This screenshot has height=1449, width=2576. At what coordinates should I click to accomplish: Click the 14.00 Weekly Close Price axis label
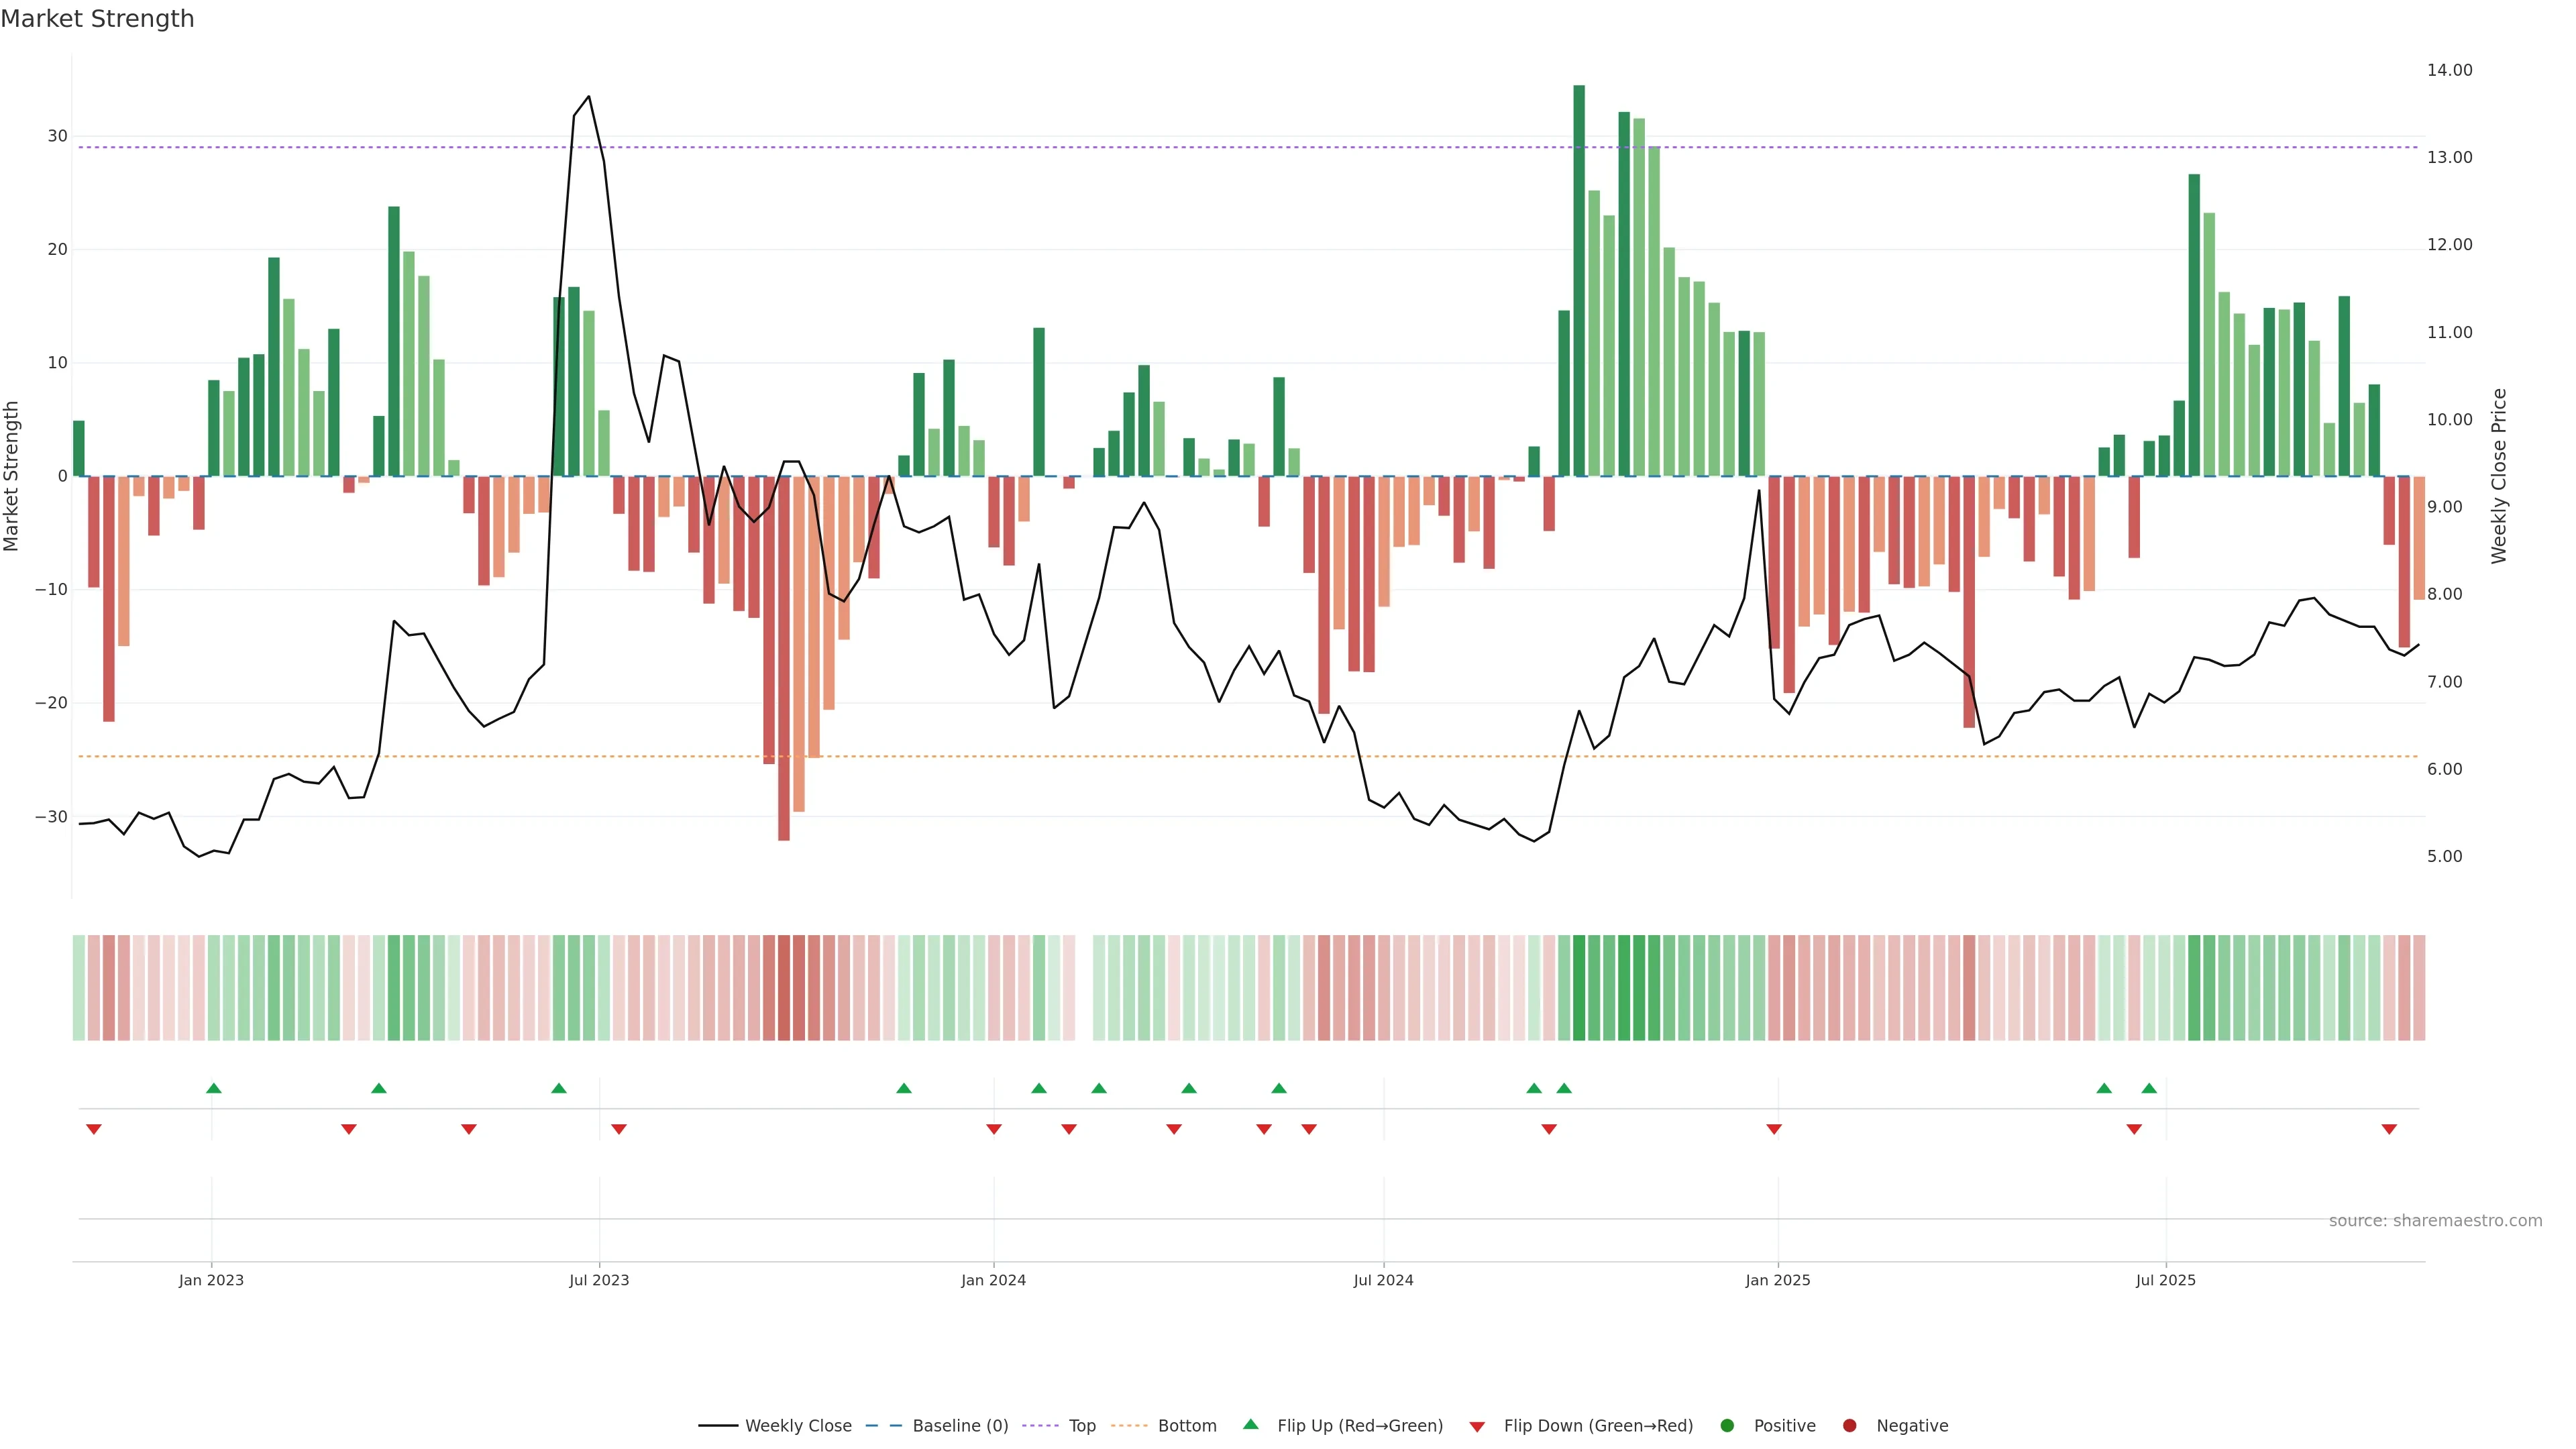click(2449, 70)
